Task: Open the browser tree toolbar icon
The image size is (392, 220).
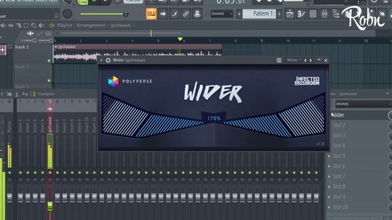Action: [336, 13]
